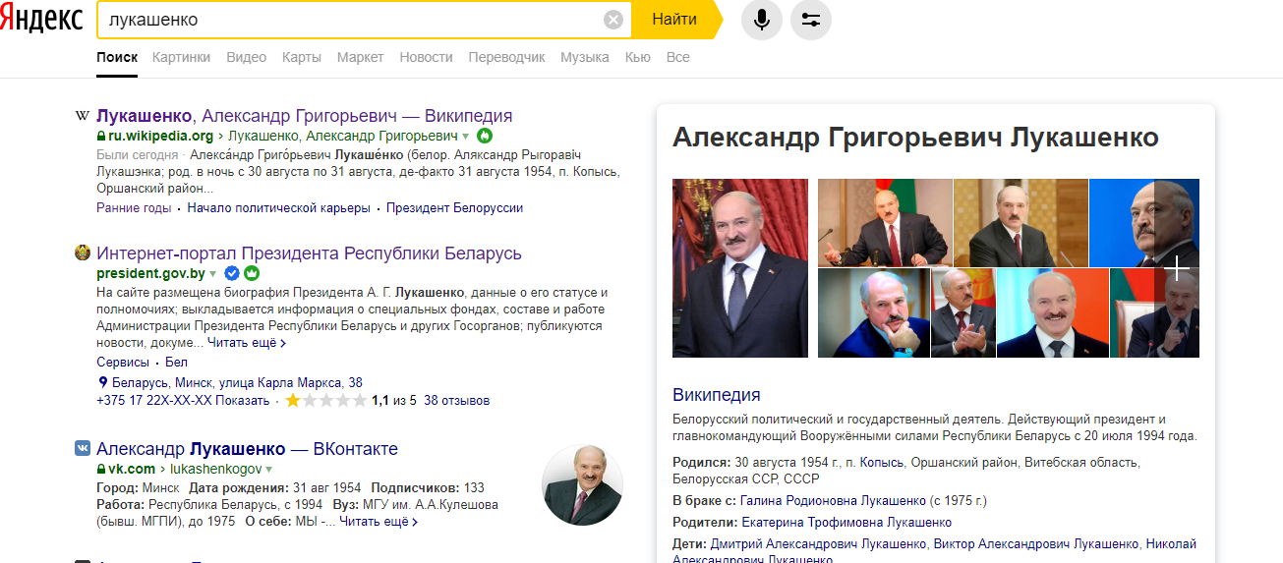Clear the search query with the X icon

613,20
